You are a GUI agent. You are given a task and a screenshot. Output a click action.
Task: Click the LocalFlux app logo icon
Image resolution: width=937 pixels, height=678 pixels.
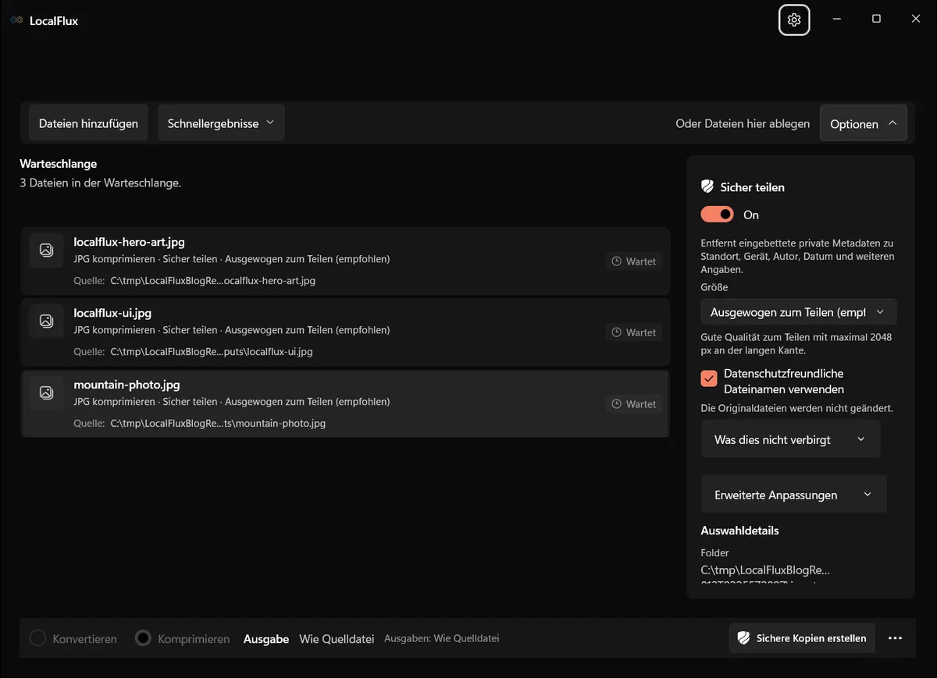point(16,21)
